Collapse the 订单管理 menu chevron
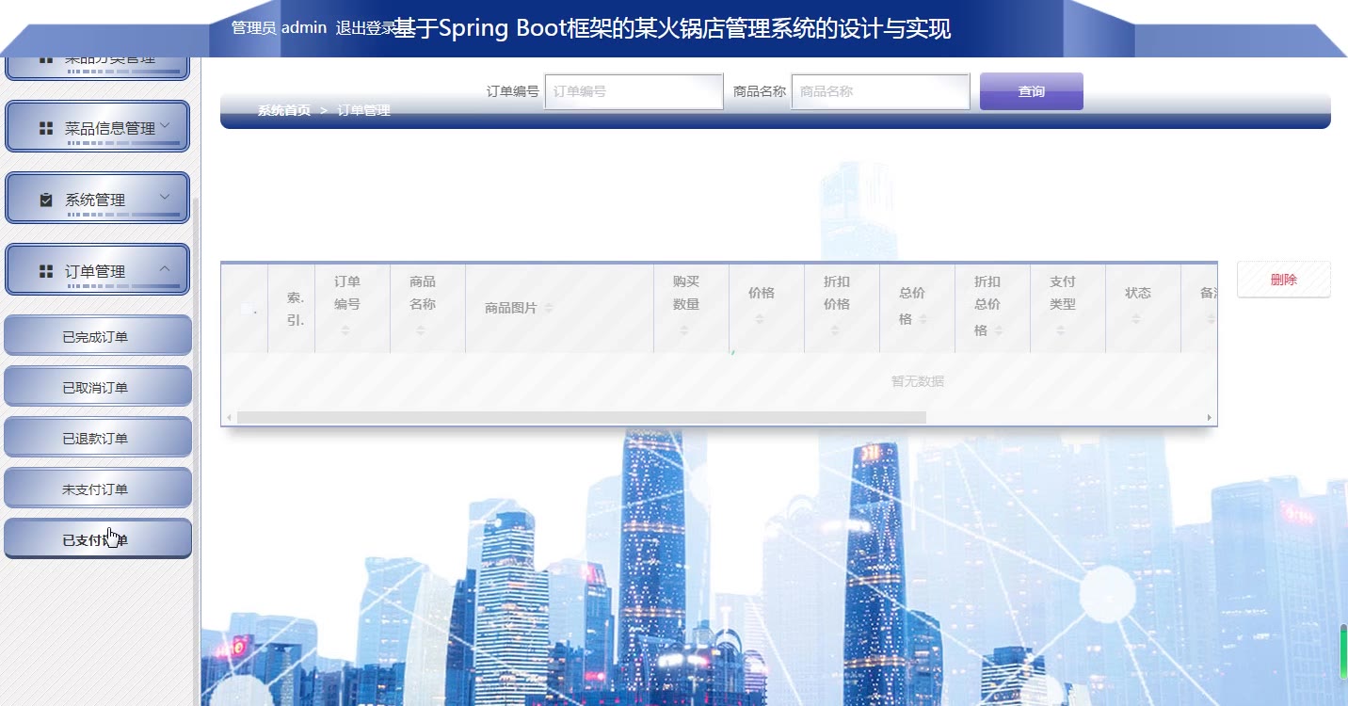 click(165, 268)
